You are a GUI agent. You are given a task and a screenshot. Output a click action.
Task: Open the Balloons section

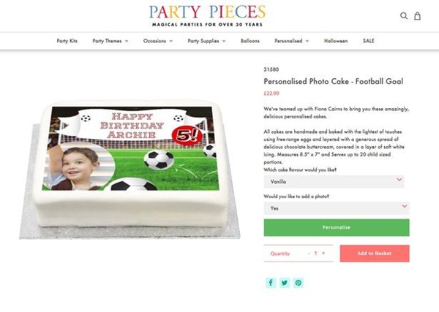coord(249,41)
